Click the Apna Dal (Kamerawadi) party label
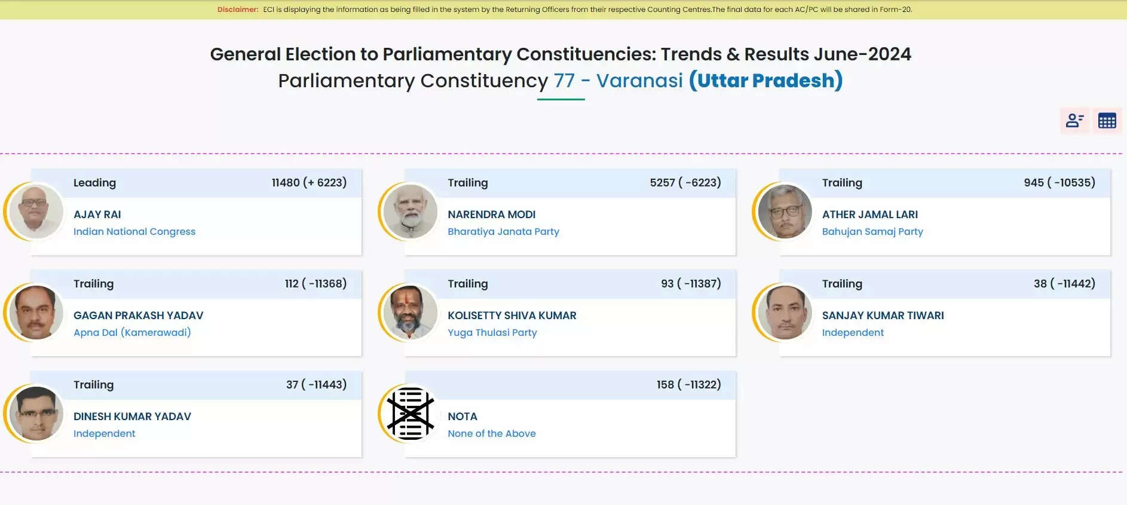1127x505 pixels. coord(132,333)
